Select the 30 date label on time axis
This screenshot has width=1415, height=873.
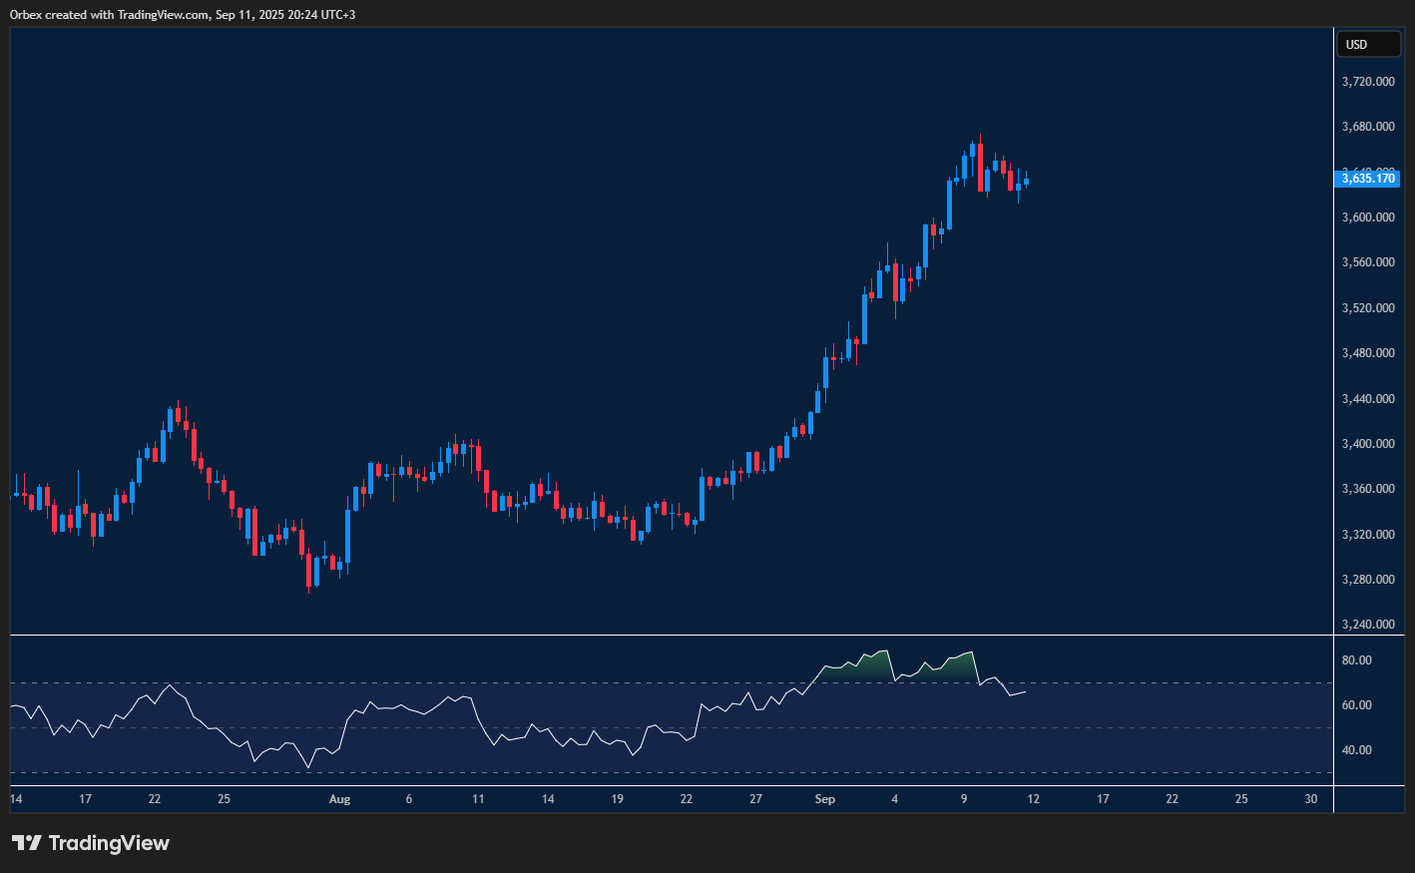tap(1311, 799)
